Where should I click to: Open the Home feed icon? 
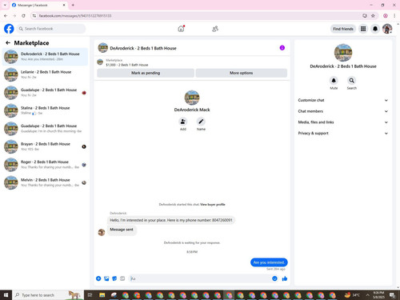click(x=181, y=29)
